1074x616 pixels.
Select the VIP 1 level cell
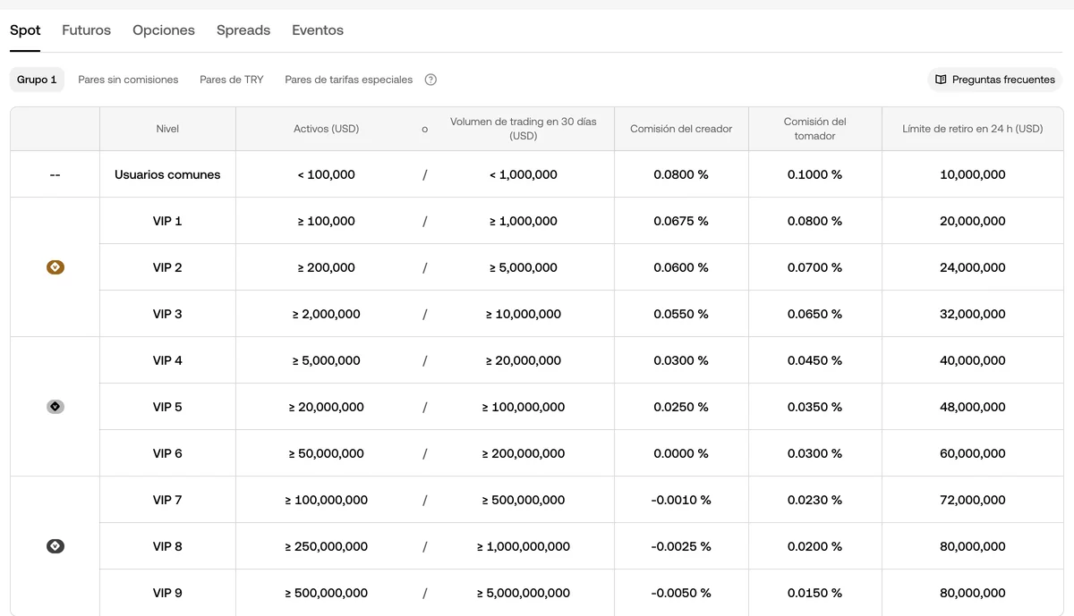[x=167, y=221]
